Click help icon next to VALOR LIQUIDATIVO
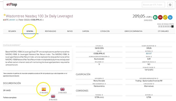This screenshot has width=176, height=101. point(155,46)
